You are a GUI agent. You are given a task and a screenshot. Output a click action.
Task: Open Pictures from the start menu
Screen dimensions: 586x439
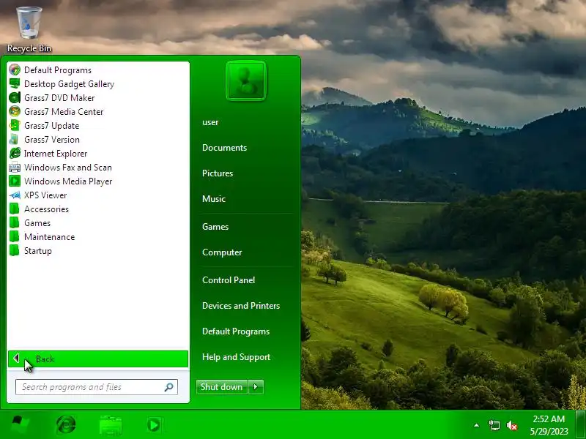[x=218, y=173]
